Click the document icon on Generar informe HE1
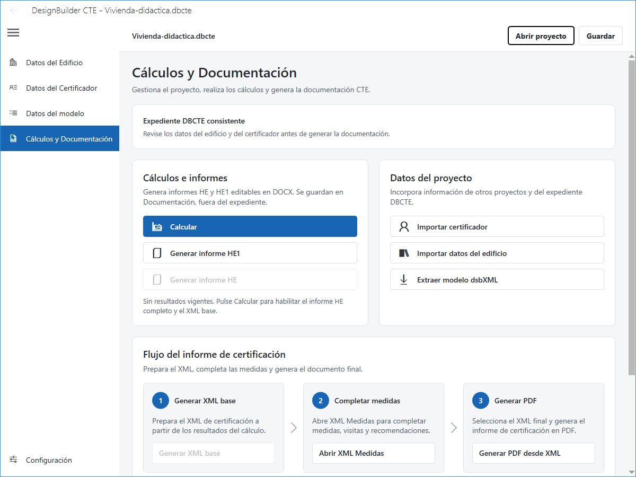Screen dimensions: 636x477 tap(157, 253)
